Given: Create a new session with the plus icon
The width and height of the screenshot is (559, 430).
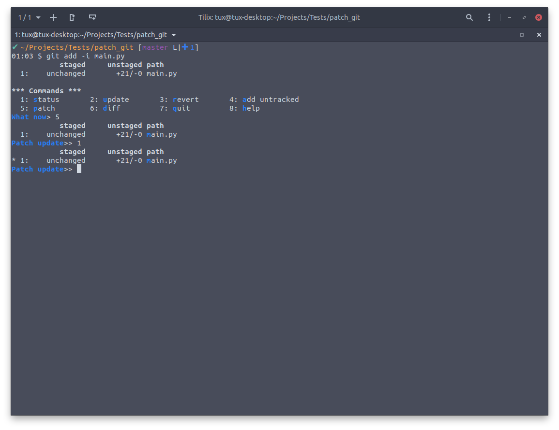Looking at the screenshot, I should 53,17.
